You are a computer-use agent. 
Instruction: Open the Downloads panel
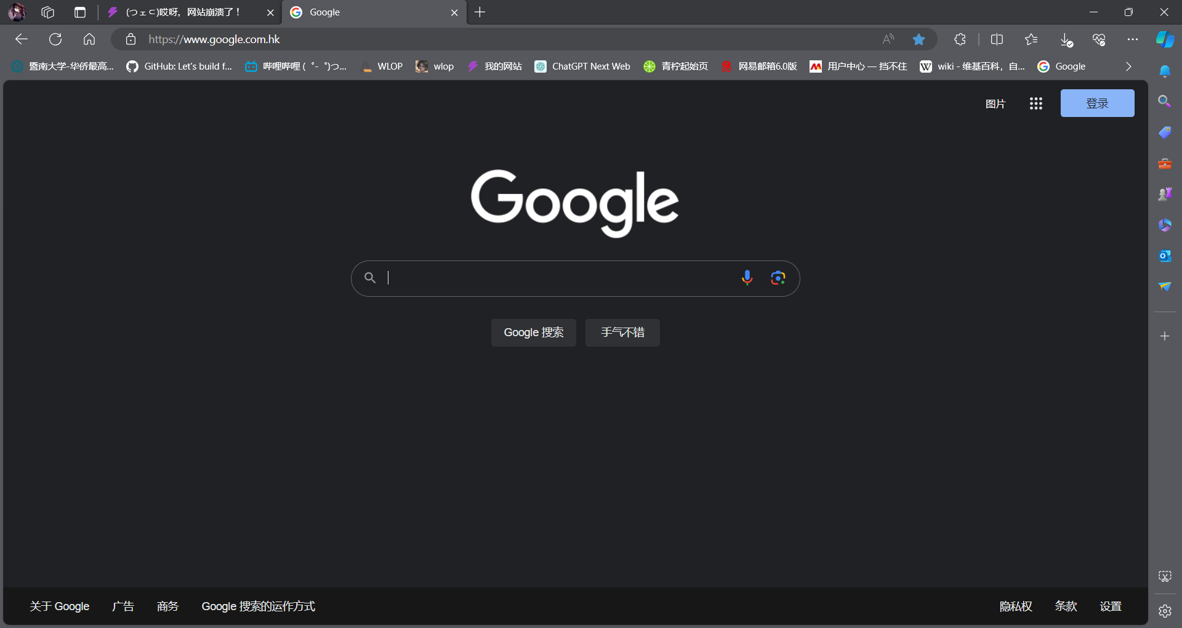pyautogui.click(x=1066, y=39)
